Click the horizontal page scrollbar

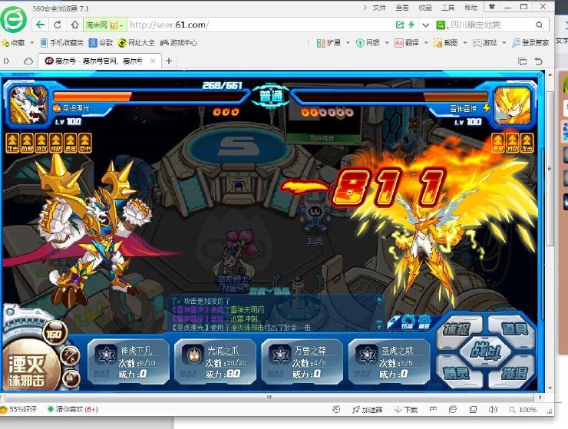coord(269,397)
